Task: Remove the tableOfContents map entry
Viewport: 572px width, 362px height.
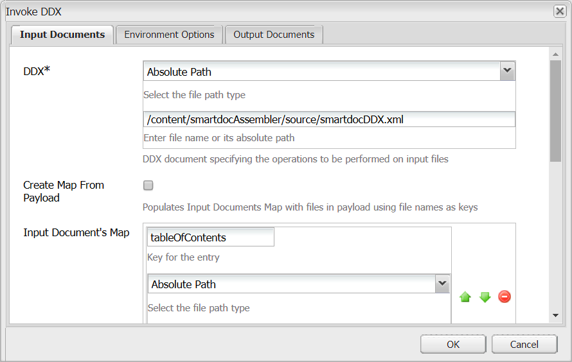Action: tap(505, 297)
